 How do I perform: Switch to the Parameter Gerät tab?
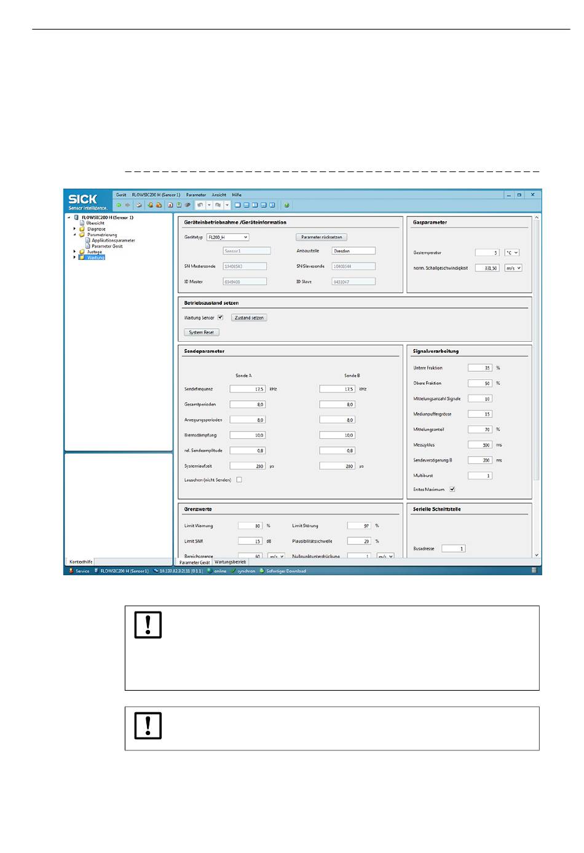click(x=194, y=562)
